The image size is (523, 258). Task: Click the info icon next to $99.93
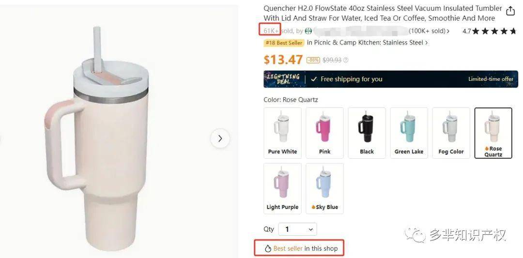tap(346, 60)
